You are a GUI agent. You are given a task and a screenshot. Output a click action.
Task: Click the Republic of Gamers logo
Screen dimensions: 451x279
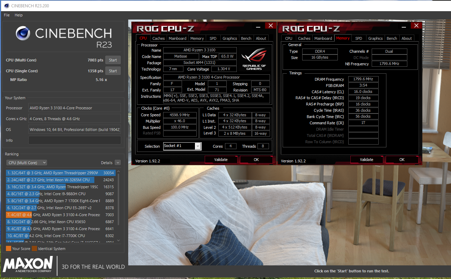tap(254, 58)
